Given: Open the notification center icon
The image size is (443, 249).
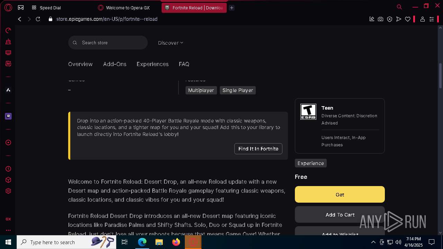Looking at the screenshot, I should click(x=432, y=242).
